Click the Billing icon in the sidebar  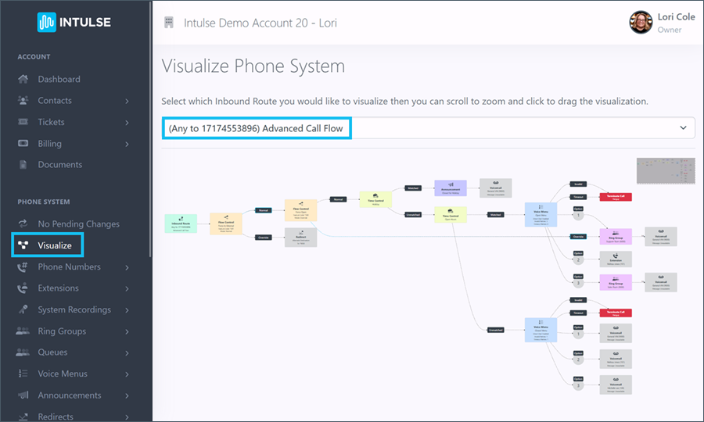[x=23, y=144]
